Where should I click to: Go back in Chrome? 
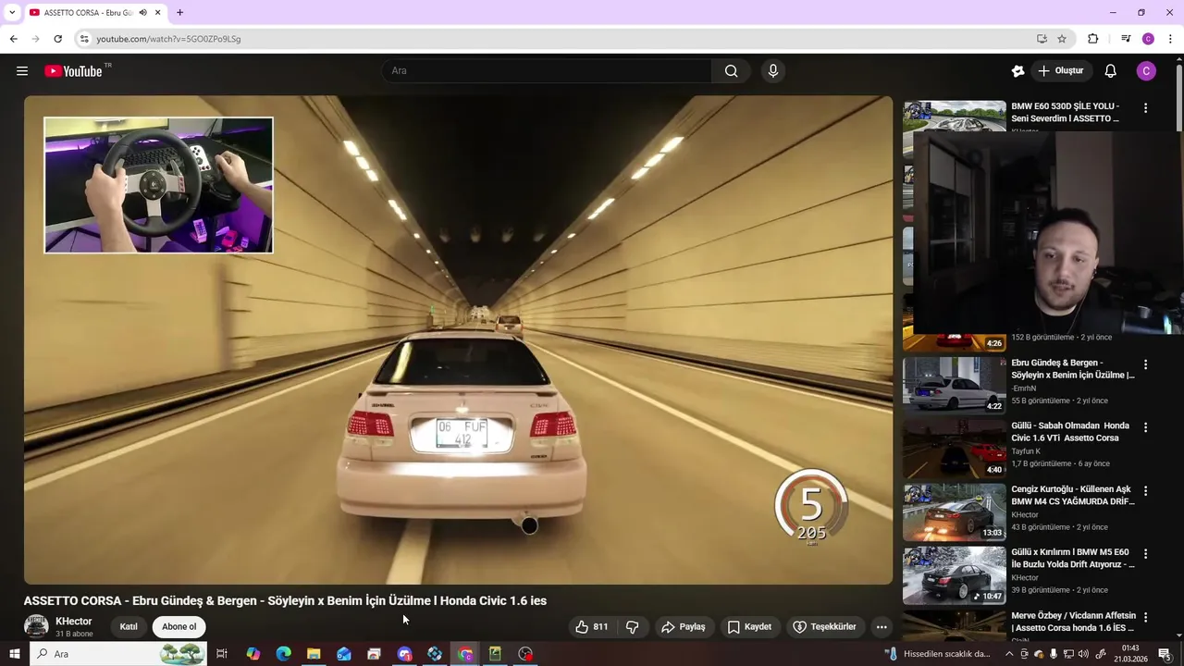coord(13,39)
